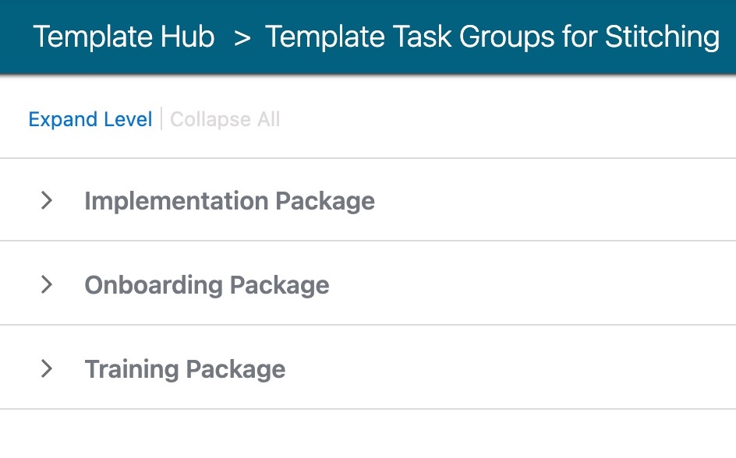Screen dimensions: 736x458
Task: Click the Collapse All control
Action: [225, 119]
